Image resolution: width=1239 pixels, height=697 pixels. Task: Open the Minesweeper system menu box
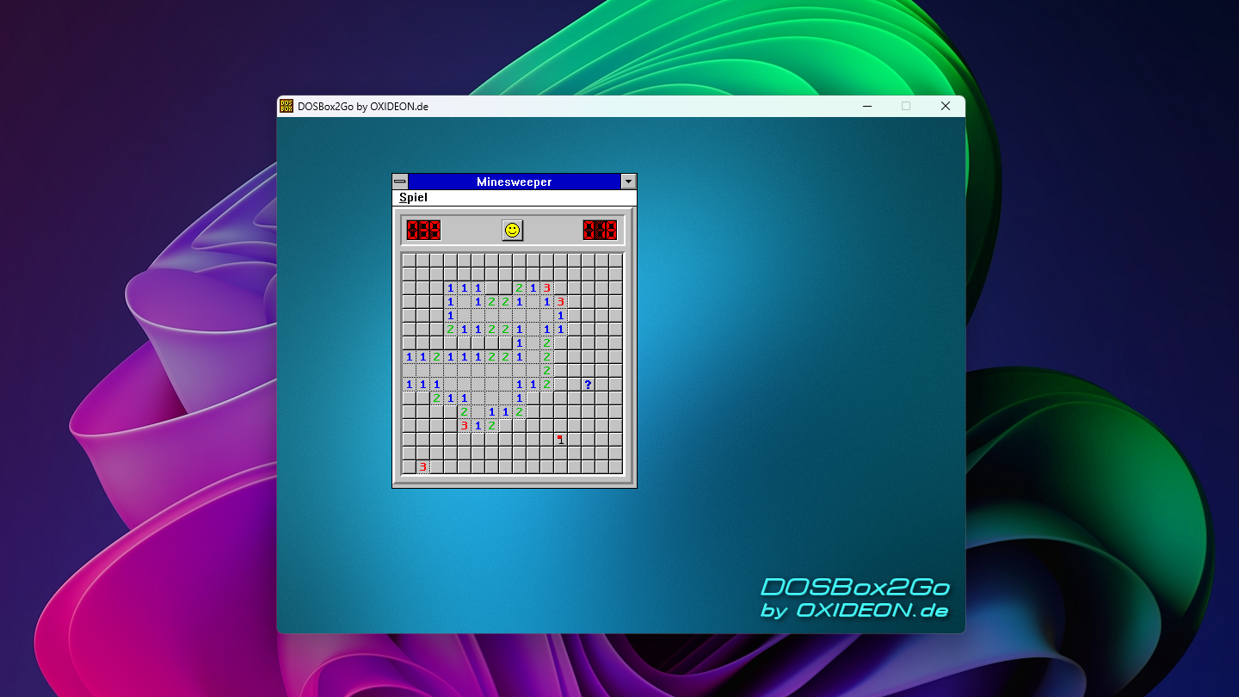400,182
